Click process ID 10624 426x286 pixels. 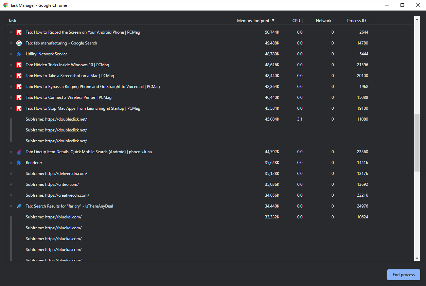tap(362, 217)
